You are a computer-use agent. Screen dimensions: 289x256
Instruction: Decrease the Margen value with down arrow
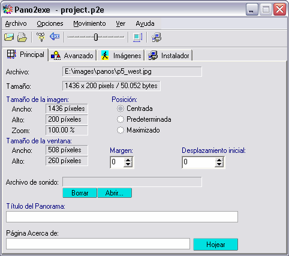tap(128, 164)
